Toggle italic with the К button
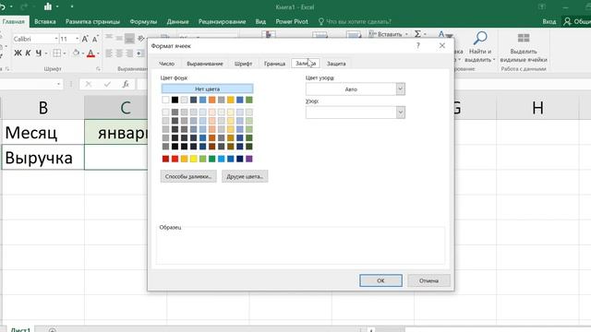 point(29,53)
